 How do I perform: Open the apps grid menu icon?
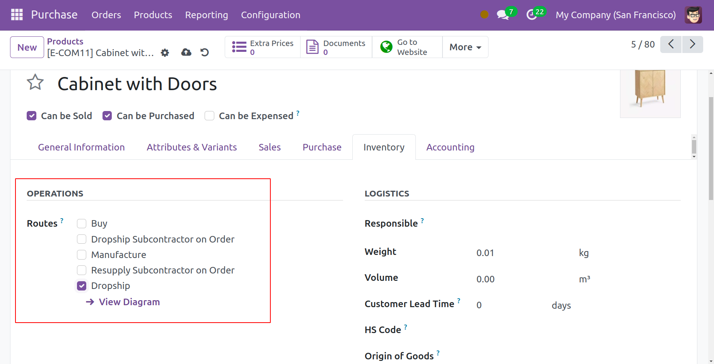tap(17, 15)
